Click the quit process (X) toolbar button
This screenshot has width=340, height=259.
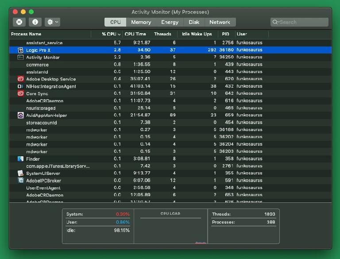19,22
